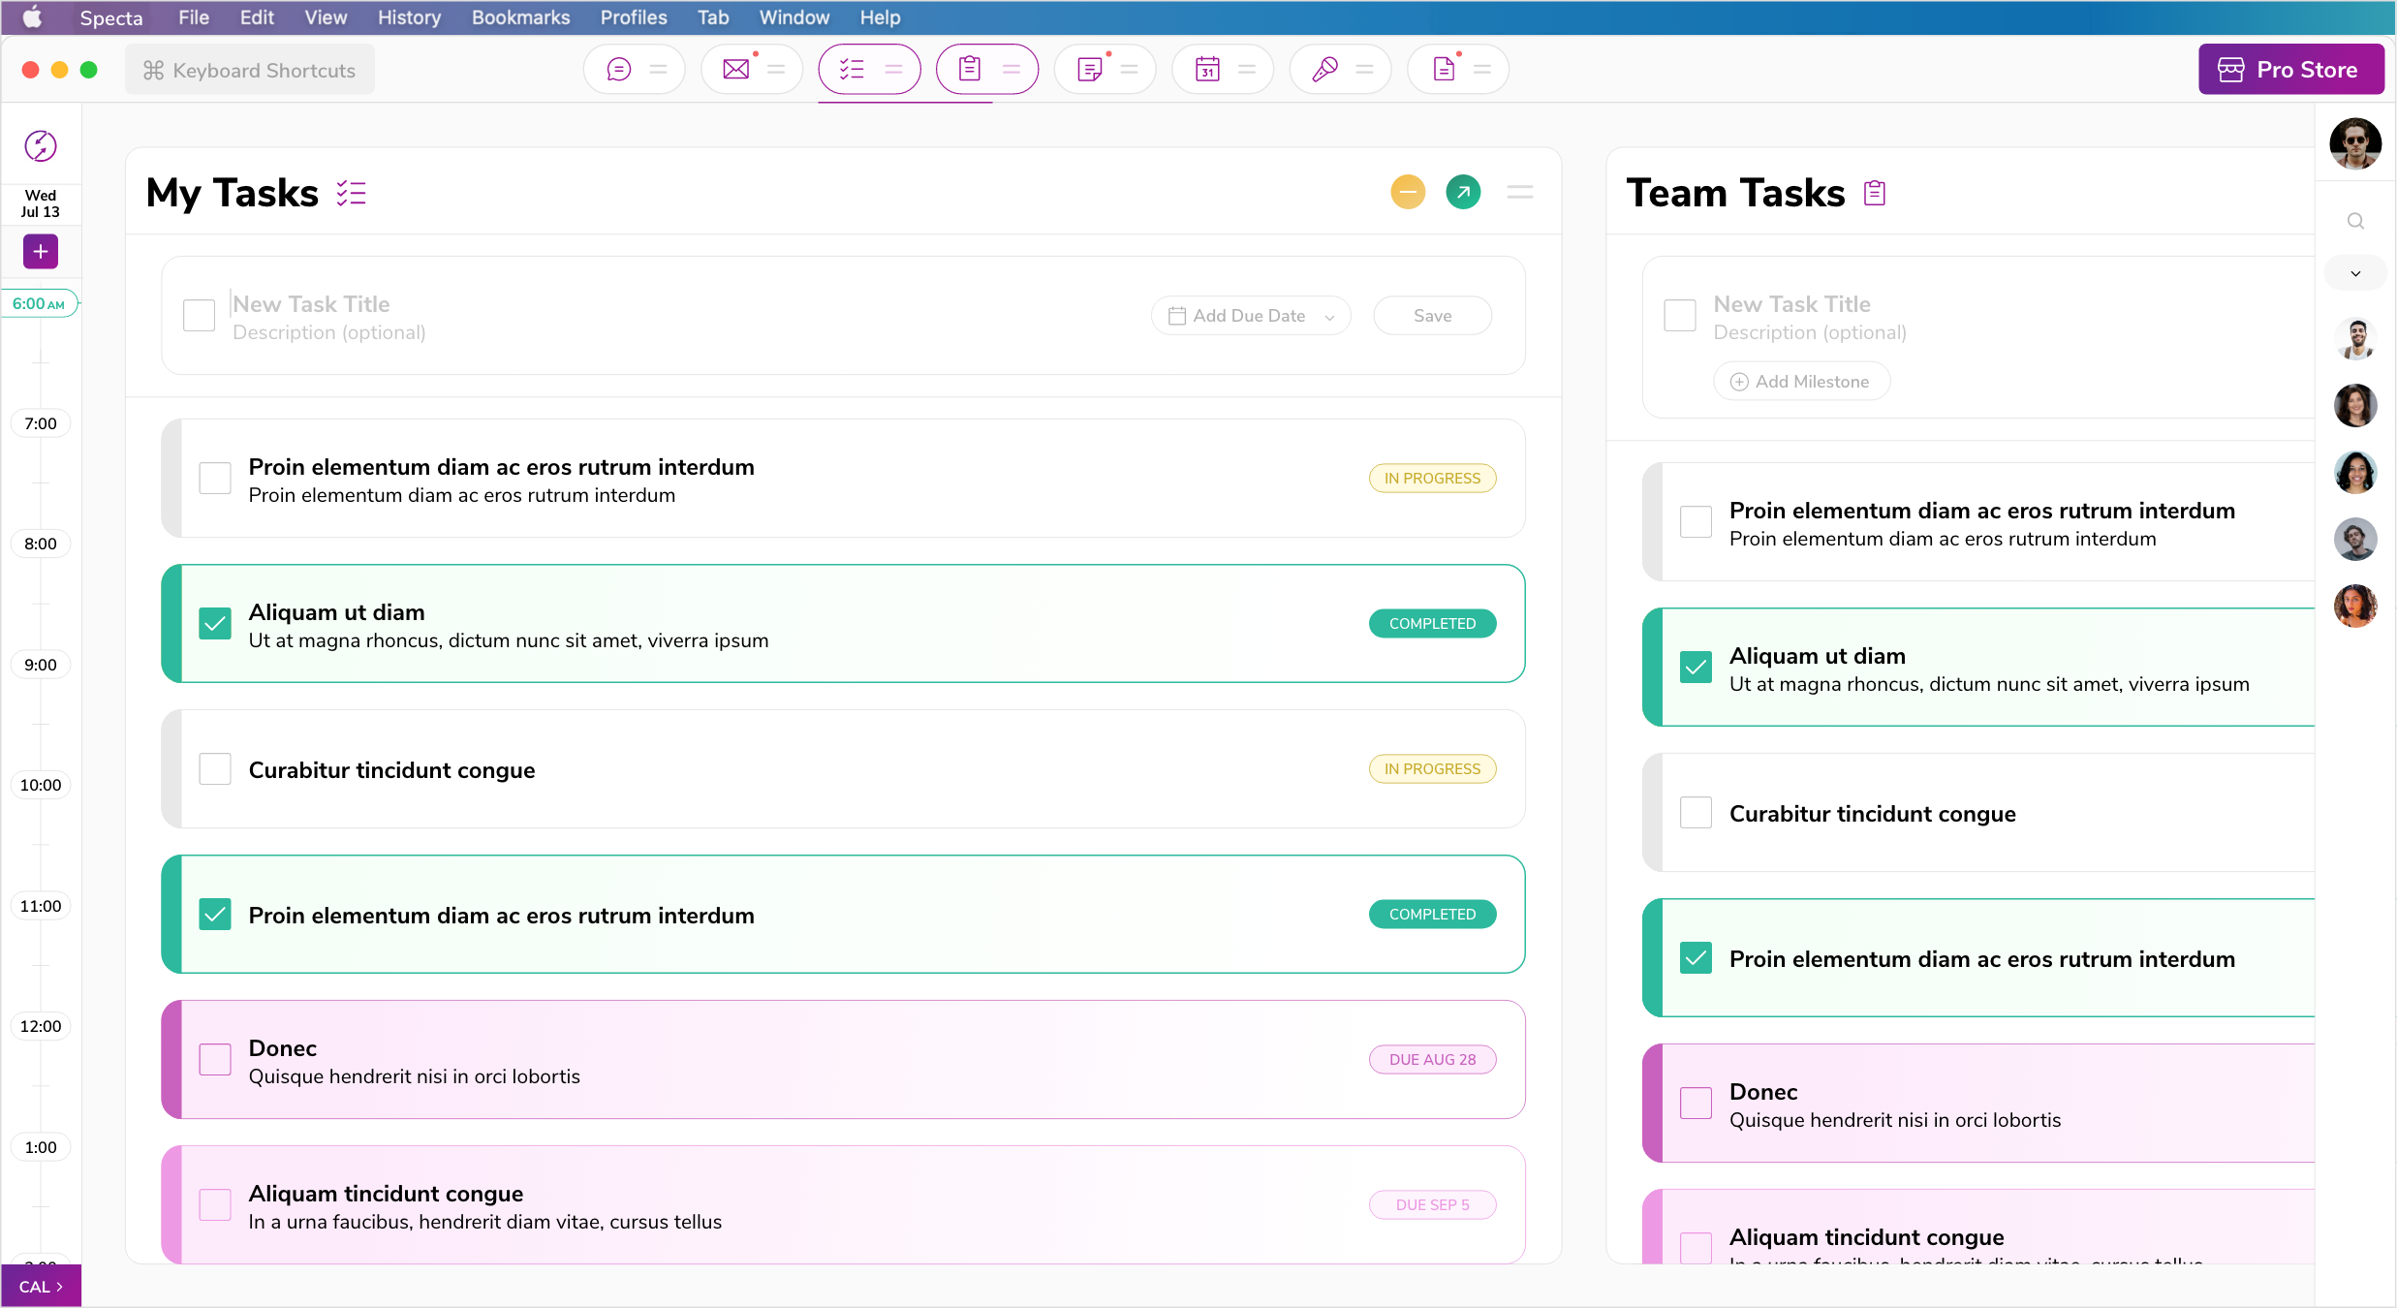
Task: Open the calendar toolbar icon
Action: click(x=1207, y=70)
